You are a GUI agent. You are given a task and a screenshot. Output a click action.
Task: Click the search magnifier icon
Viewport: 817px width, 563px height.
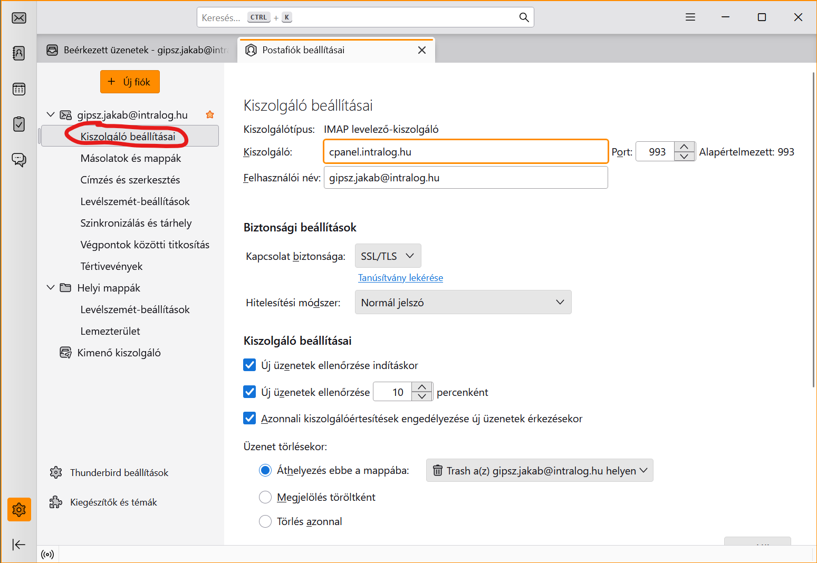524,17
